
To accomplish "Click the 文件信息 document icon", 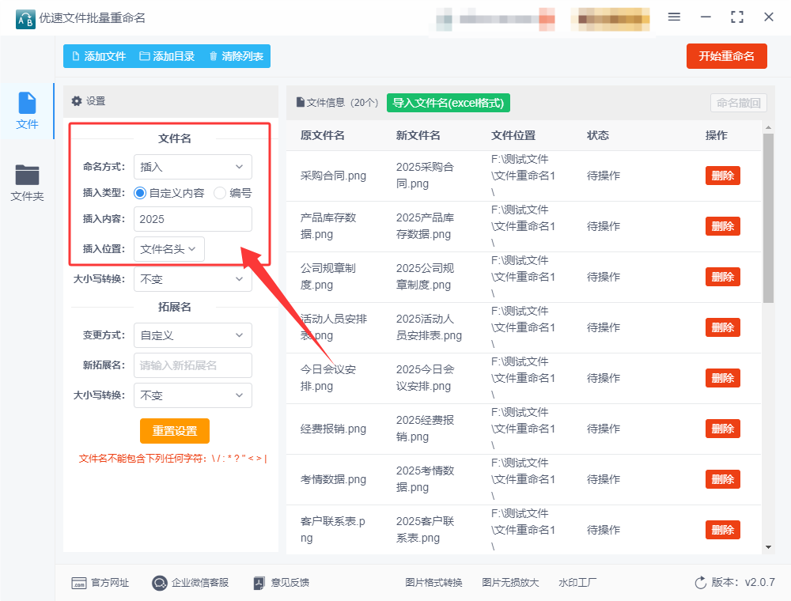I will 300,102.
